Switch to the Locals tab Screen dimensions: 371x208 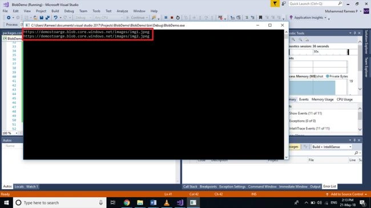tap(19, 186)
